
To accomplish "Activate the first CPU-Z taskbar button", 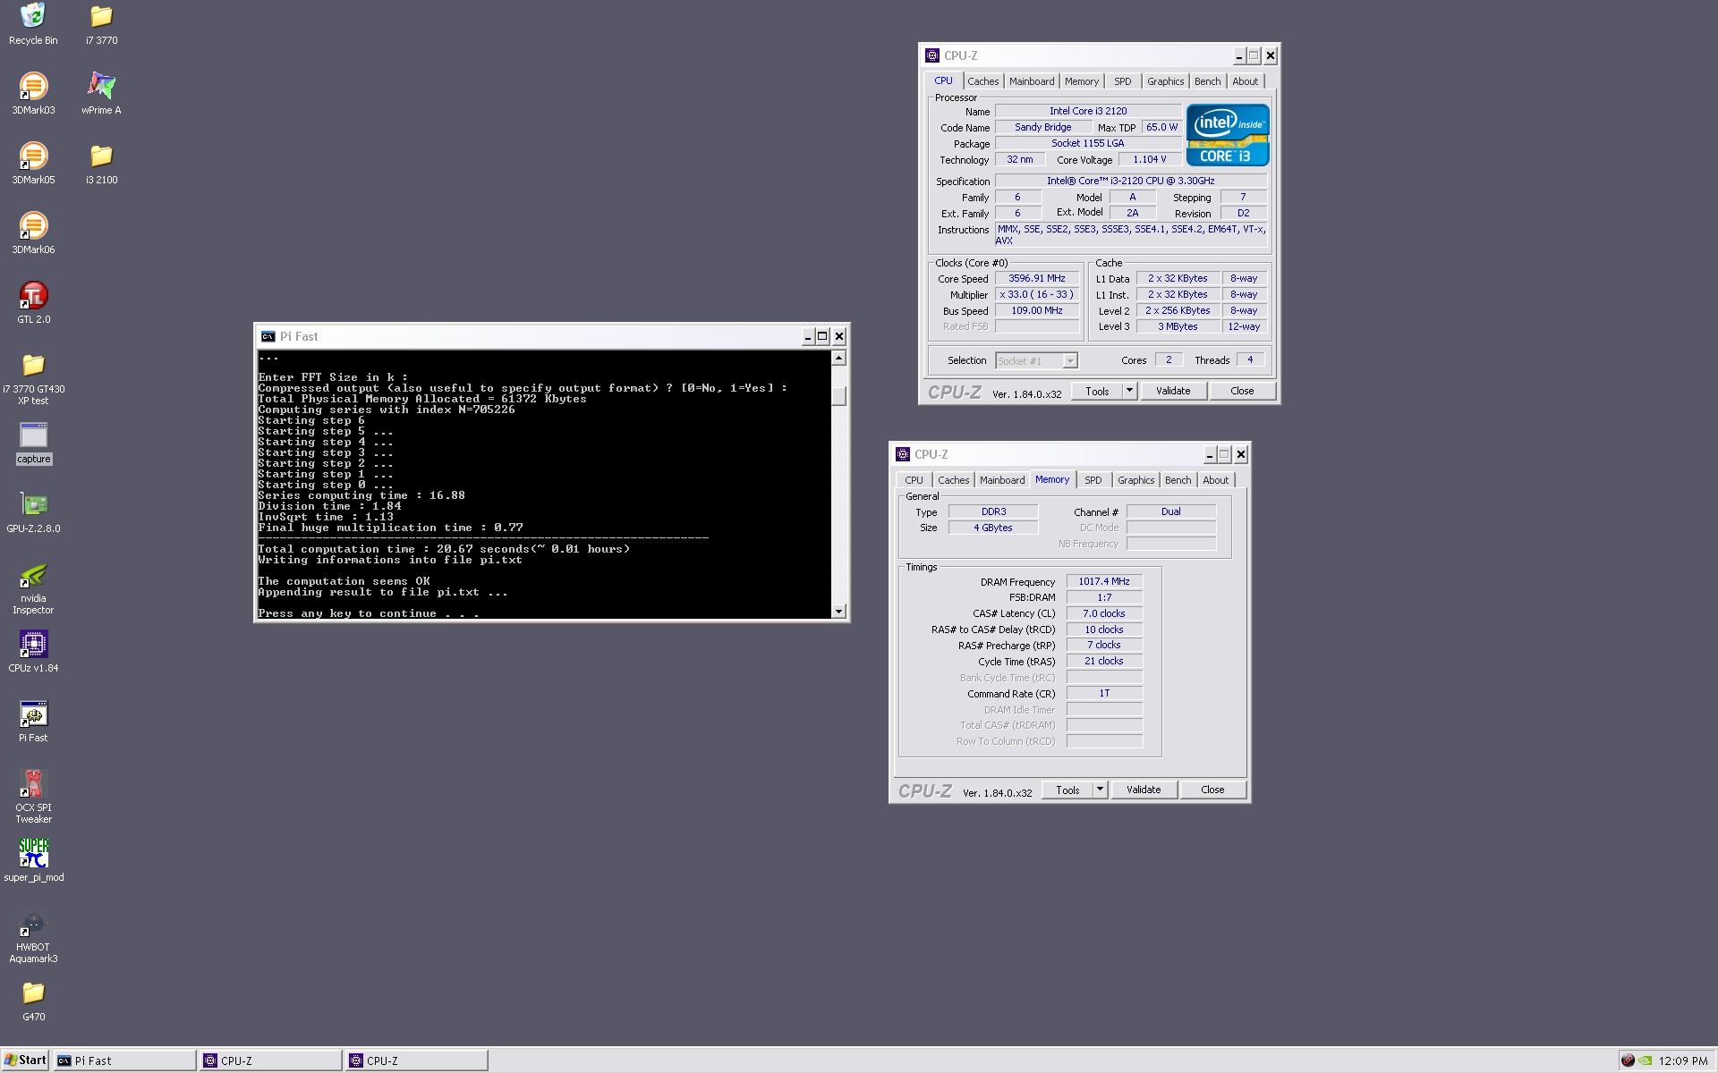I will pyautogui.click(x=270, y=1060).
